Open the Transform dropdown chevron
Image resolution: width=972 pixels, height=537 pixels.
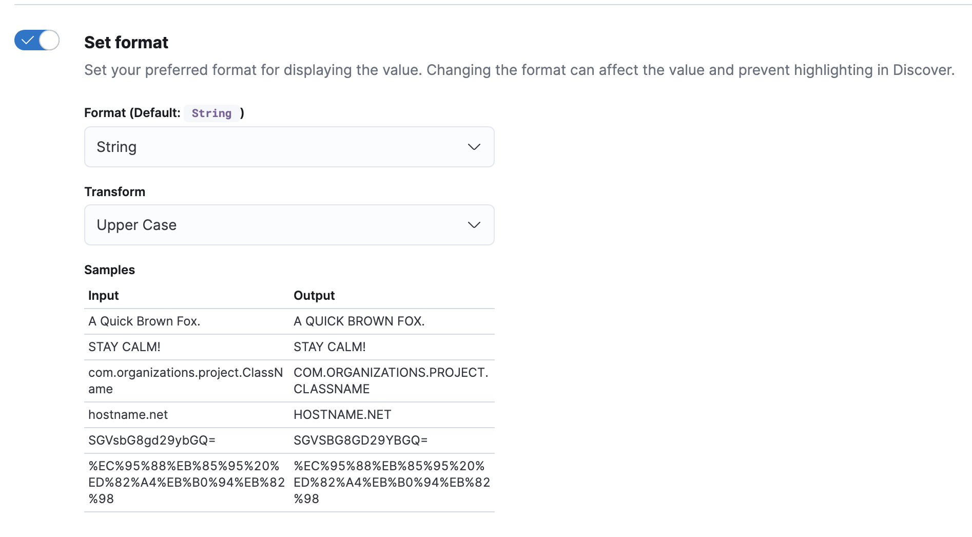[x=474, y=225]
